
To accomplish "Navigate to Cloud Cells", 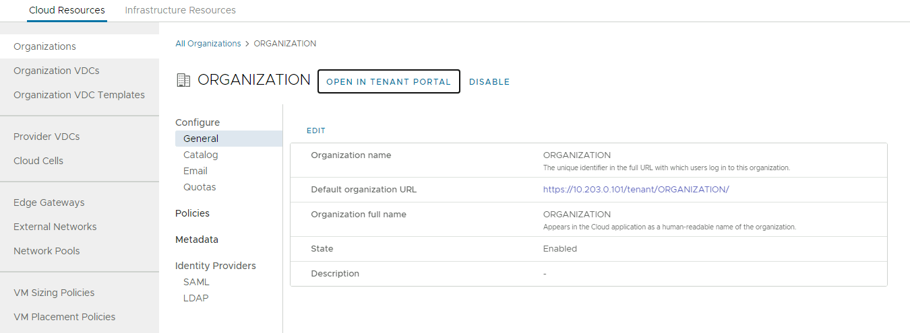I will tap(38, 161).
